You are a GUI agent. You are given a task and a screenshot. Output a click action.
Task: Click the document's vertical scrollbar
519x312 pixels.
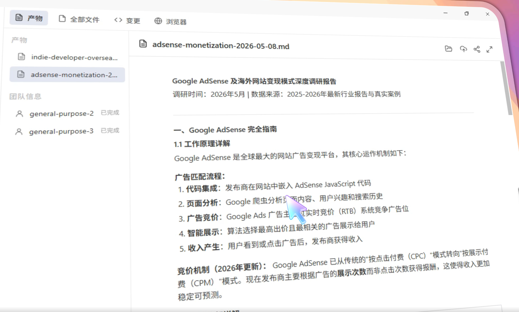pyautogui.click(x=506, y=88)
